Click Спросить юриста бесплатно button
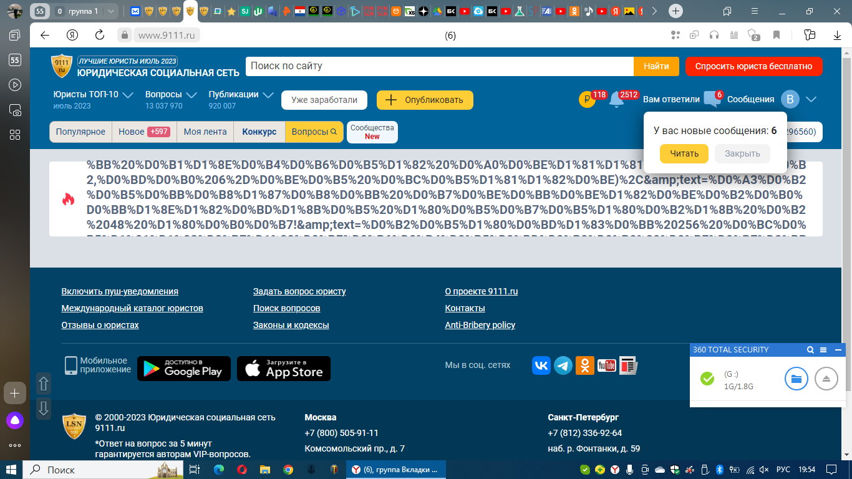Viewport: 852px width, 479px height. pyautogui.click(x=753, y=66)
